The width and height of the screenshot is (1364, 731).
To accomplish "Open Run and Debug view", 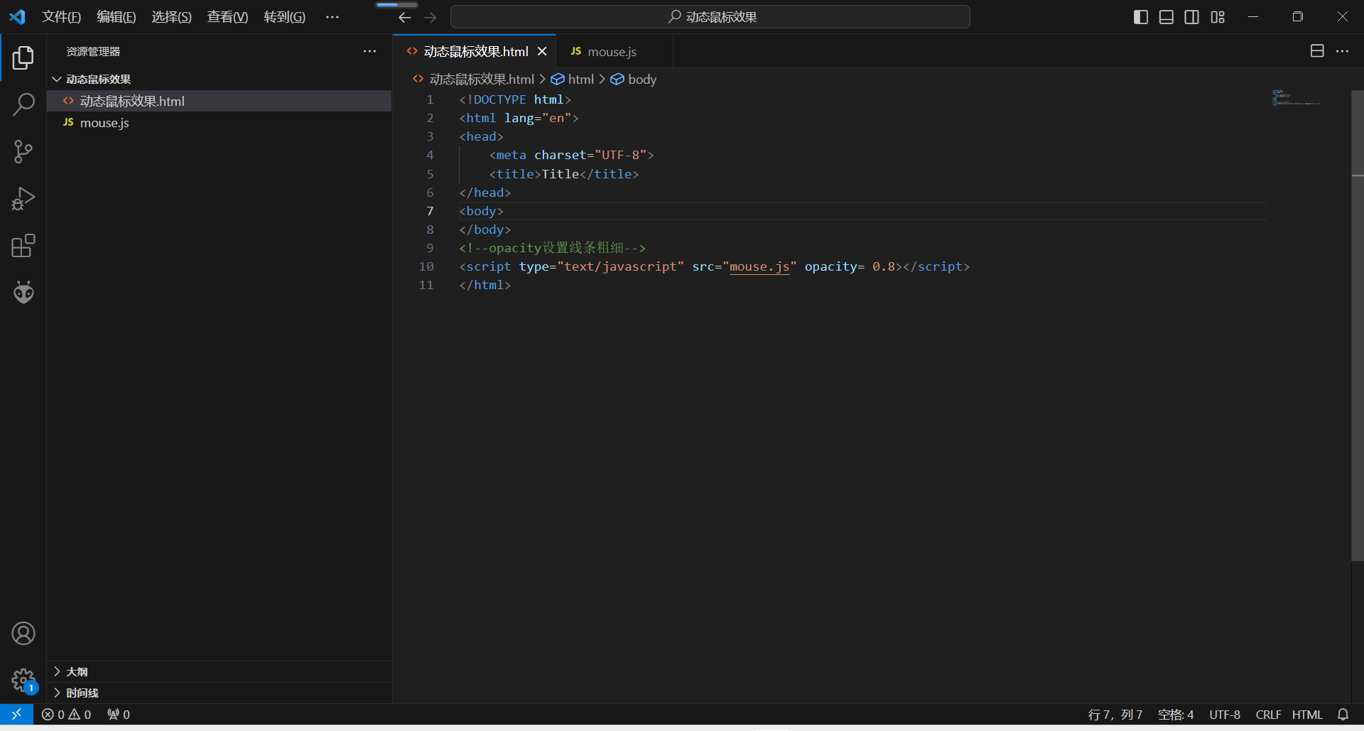I will click(23, 199).
